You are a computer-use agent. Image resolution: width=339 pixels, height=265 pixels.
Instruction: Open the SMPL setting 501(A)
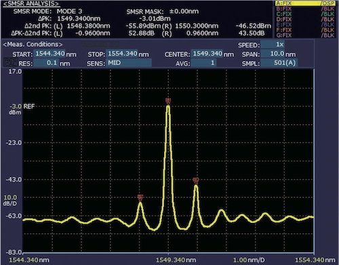tap(279, 63)
